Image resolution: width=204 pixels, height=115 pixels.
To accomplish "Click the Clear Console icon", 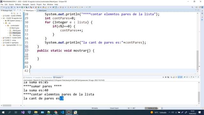I will point(171,77).
